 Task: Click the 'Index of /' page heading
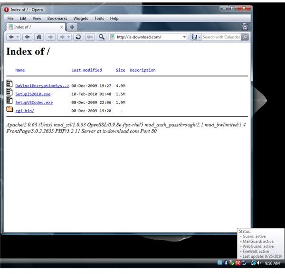coord(28,51)
